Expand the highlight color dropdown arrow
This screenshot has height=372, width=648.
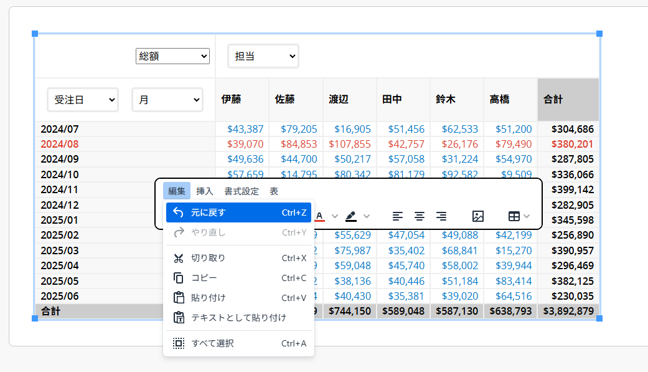[367, 216]
